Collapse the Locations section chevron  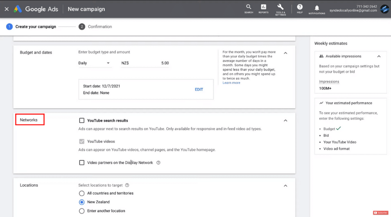click(285, 186)
